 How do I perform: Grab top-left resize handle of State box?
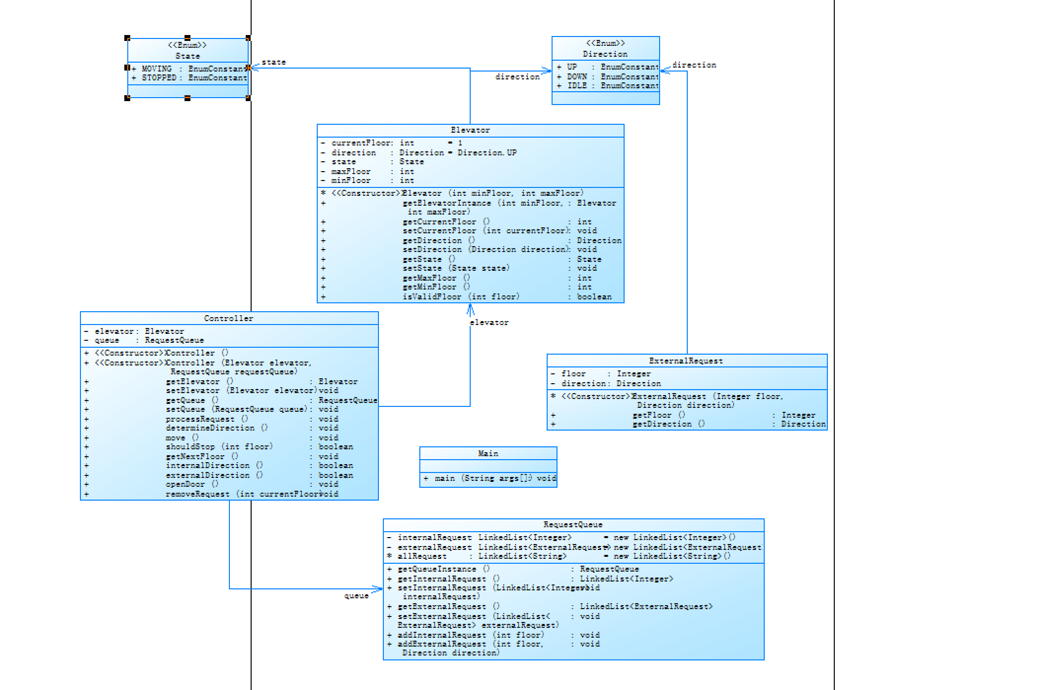(127, 38)
